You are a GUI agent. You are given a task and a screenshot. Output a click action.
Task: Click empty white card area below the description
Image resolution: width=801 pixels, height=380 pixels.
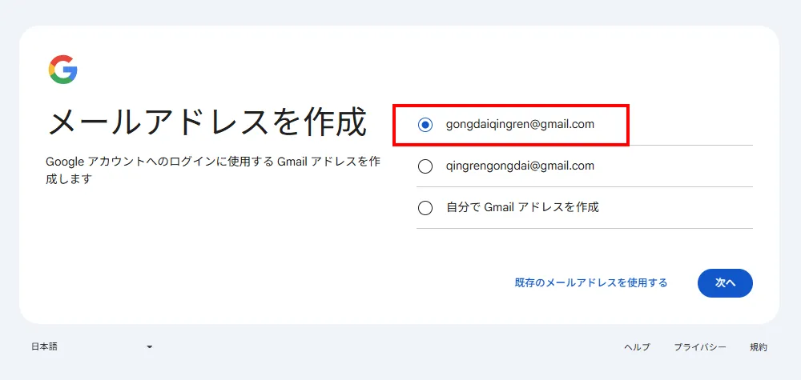[x=200, y=256]
